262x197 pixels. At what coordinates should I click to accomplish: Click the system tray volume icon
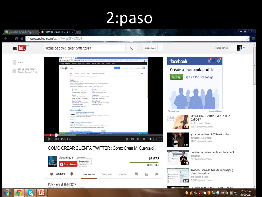[x=195, y=193]
